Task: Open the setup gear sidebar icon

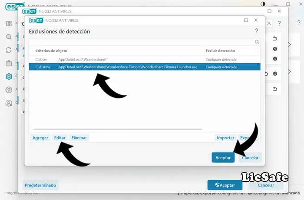Action: (x=9, y=77)
